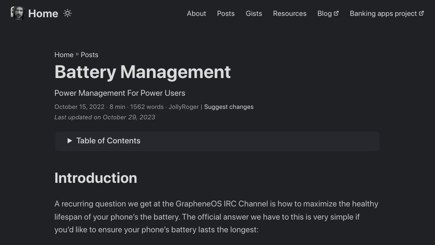
Task: Click the Banking apps project external-link icon
Action: click(421, 13)
